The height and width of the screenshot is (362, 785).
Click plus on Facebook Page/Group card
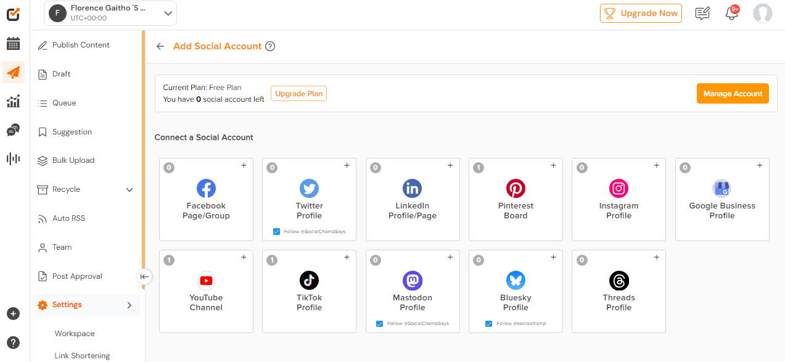click(x=244, y=165)
